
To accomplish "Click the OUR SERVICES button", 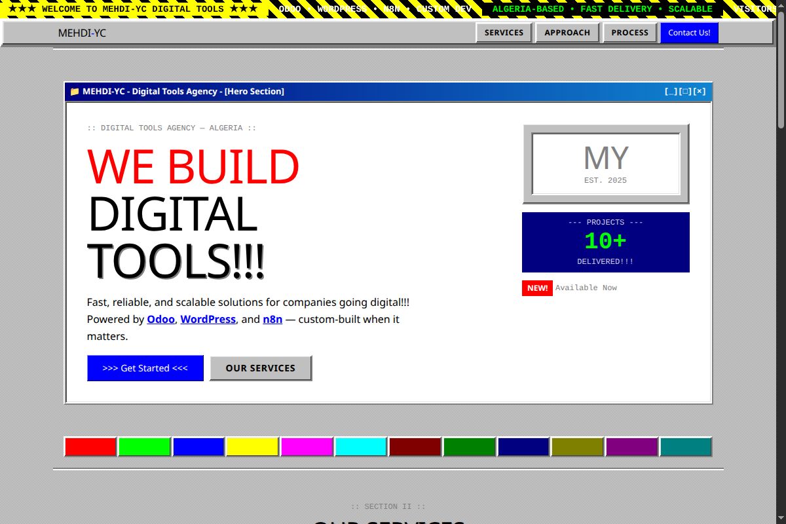I will click(261, 368).
